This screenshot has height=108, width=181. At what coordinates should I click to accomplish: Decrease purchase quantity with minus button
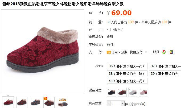[109, 103]
